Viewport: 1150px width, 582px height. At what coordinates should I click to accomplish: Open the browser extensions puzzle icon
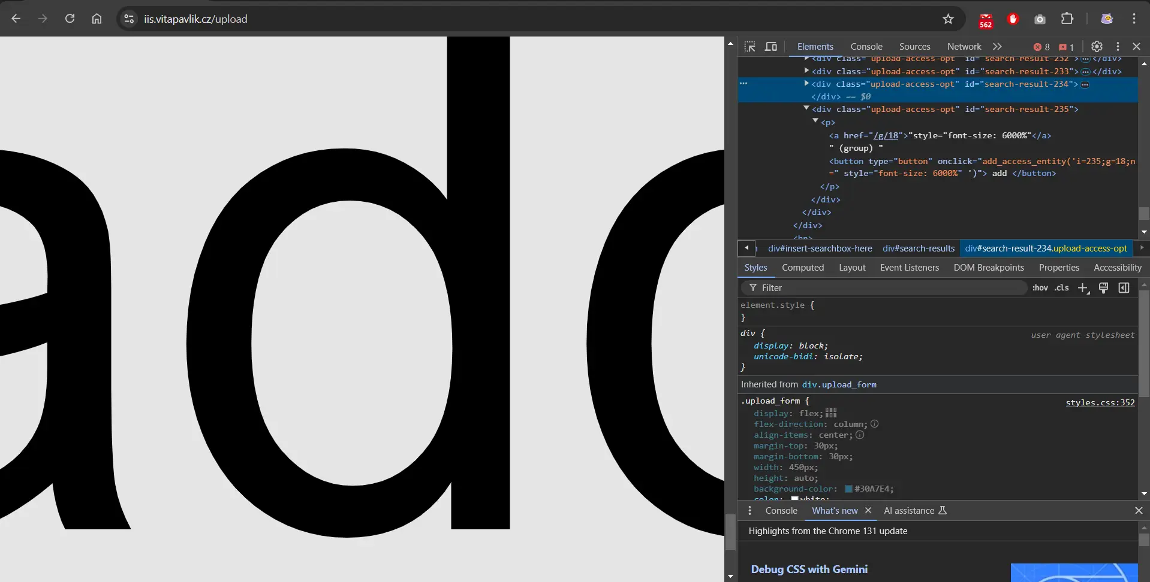pyautogui.click(x=1067, y=19)
